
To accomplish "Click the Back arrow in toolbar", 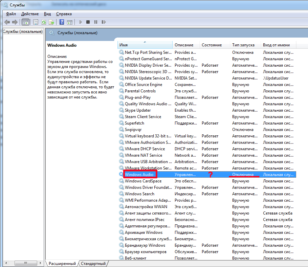I will click(7, 22).
